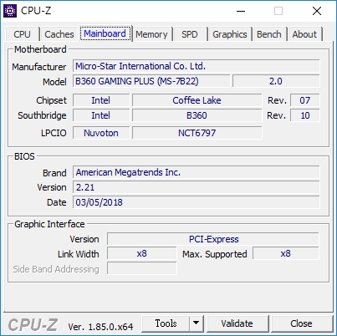Click the PCI-Express version field

[x=213, y=239]
